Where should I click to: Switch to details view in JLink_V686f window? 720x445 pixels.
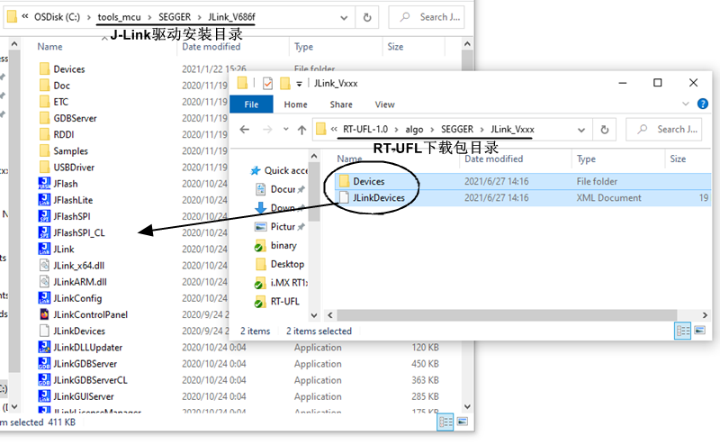pos(445,422)
